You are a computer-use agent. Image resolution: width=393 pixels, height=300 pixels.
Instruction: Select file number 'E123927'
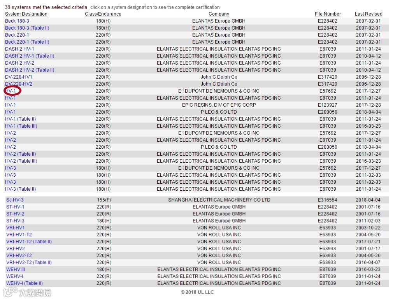pos(327,105)
